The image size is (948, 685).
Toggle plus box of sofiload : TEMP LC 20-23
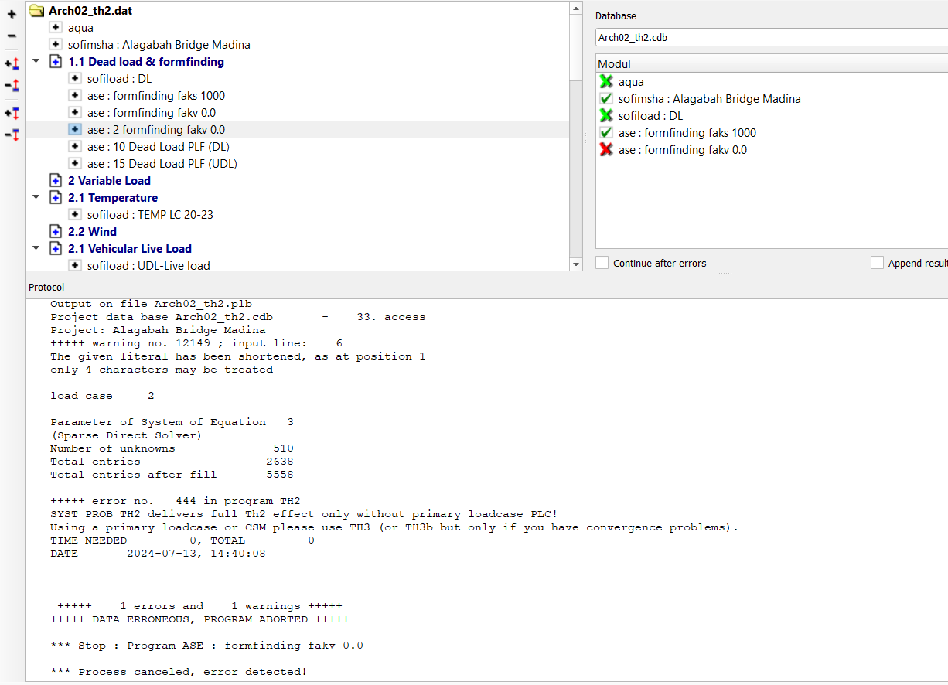75,214
